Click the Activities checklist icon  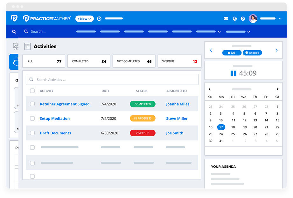pyautogui.click(x=27, y=46)
